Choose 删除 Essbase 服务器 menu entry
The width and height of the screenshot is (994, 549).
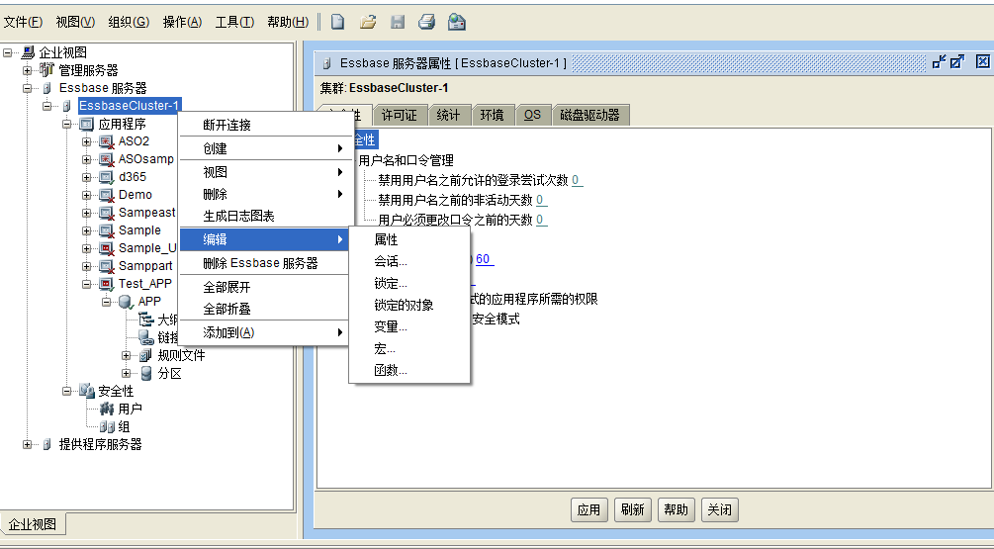pyautogui.click(x=265, y=263)
